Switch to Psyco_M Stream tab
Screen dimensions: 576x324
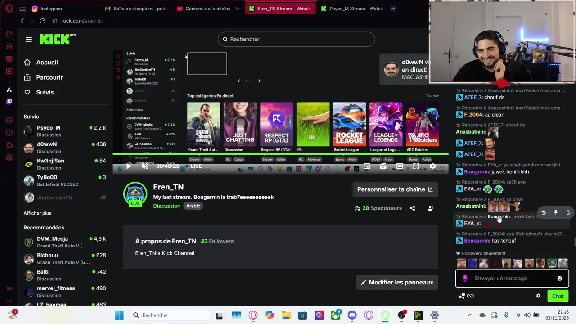(x=352, y=9)
